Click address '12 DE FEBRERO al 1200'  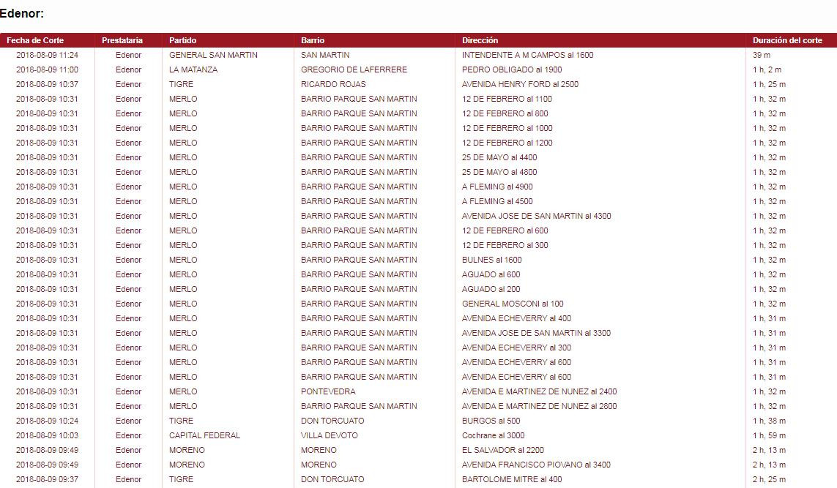click(x=507, y=143)
